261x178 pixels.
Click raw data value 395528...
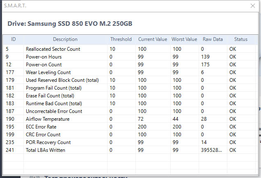tap(211, 150)
